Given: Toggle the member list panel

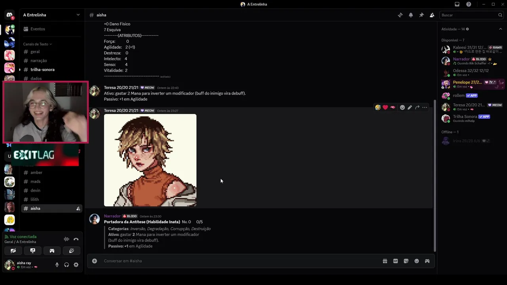Looking at the screenshot, I should 432,15.
